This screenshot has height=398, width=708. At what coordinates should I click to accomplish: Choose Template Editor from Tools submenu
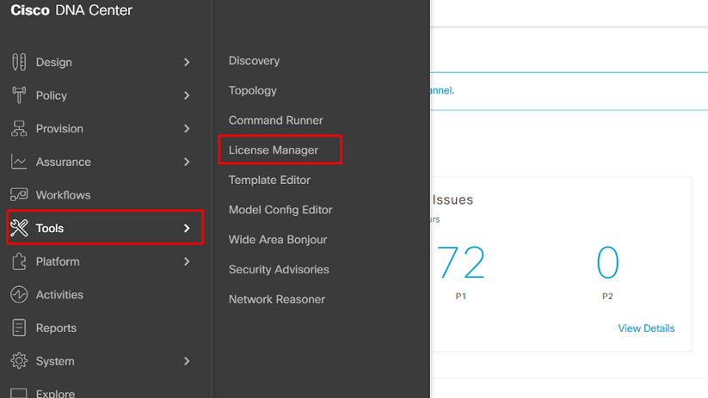[269, 180]
